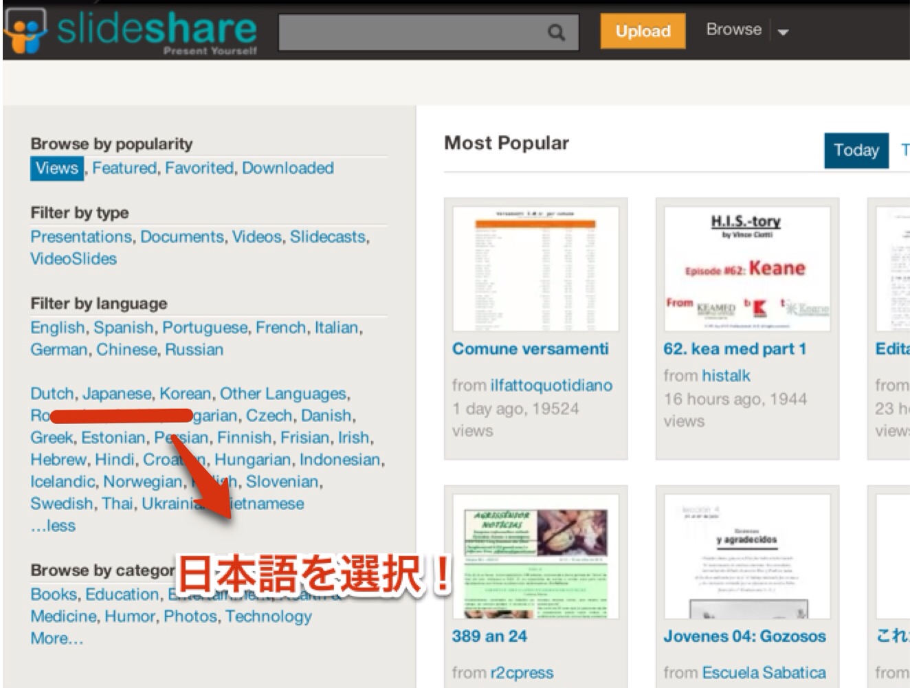Filter language to Estonian
The height and width of the screenshot is (688, 910).
click(x=113, y=437)
